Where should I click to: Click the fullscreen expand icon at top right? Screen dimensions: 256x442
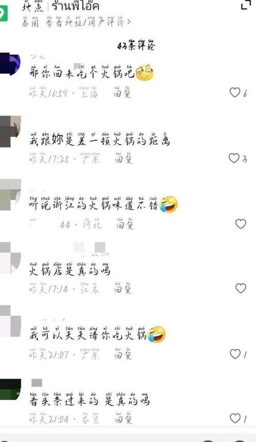tap(246, 5)
